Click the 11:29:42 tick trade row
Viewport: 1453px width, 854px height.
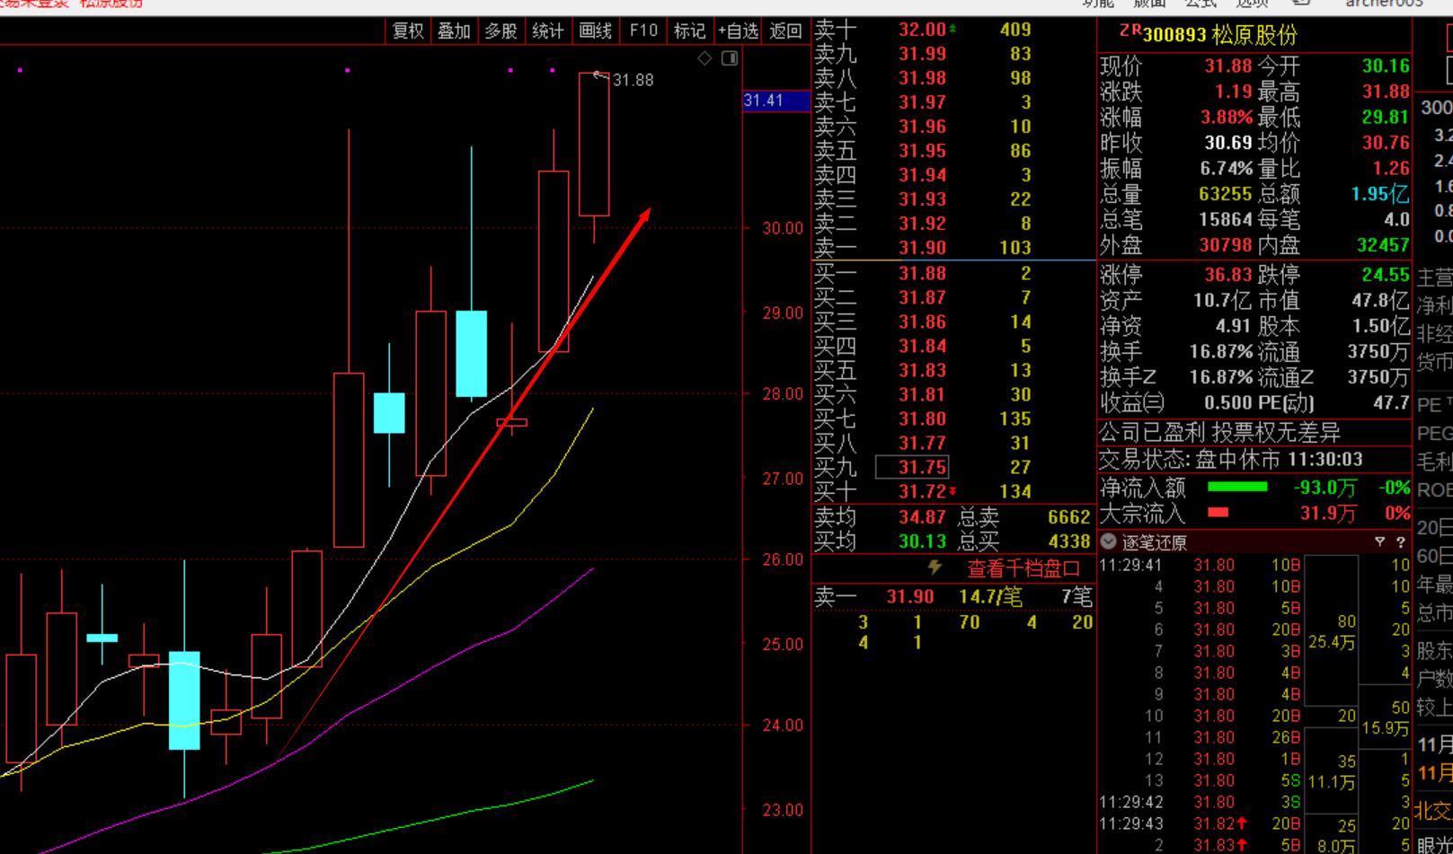(1254, 802)
